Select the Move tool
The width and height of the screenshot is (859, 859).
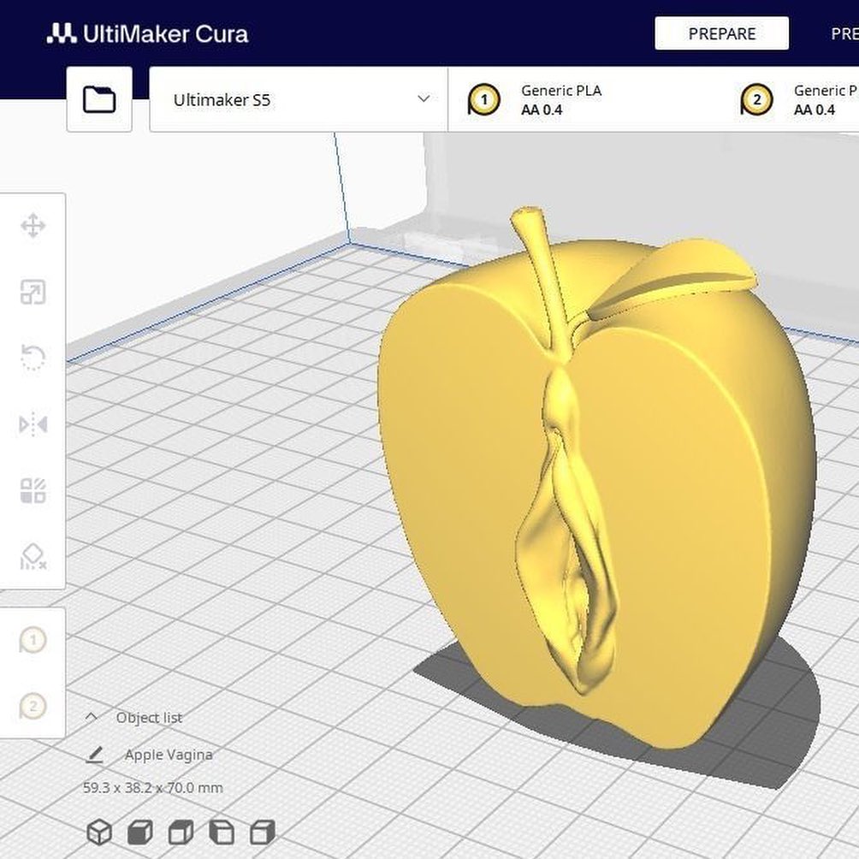tap(33, 227)
